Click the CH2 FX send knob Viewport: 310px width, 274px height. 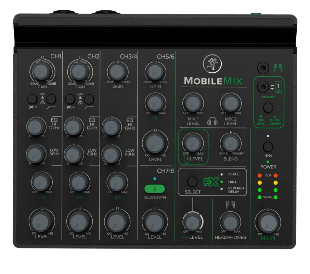coord(79,182)
